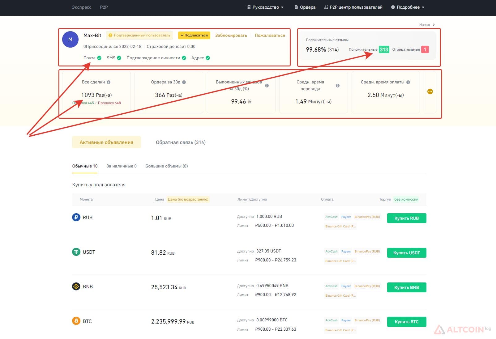
Task: Click the green check next to SMS
Action: [119, 58]
